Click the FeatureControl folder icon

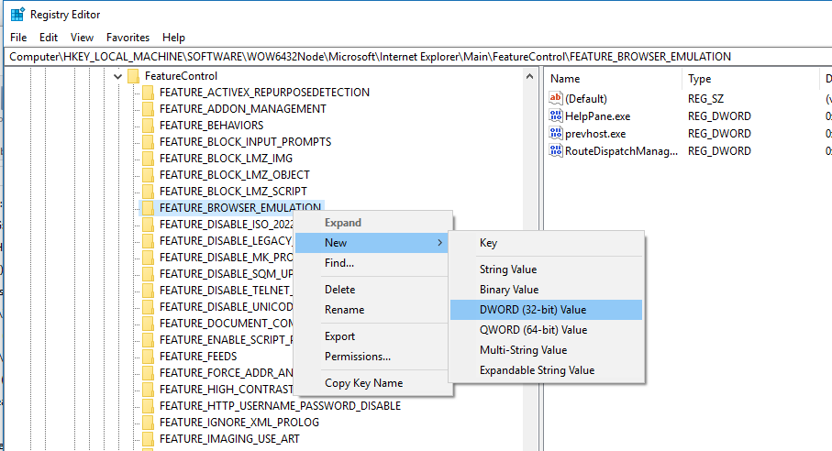pos(134,76)
